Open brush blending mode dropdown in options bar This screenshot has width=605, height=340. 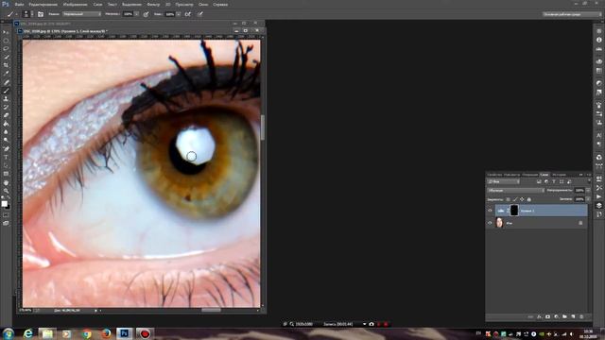(82, 14)
